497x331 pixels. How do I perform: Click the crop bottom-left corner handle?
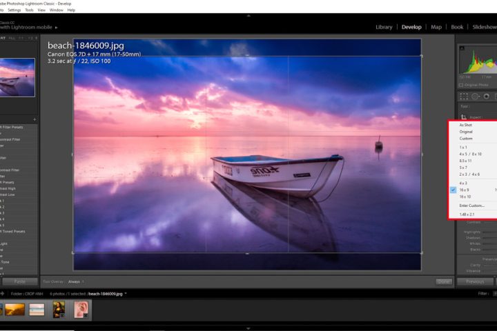coord(74,253)
